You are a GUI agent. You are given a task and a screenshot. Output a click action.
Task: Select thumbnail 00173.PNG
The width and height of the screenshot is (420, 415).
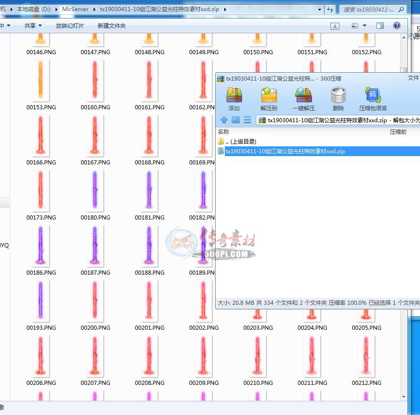[x=41, y=190]
